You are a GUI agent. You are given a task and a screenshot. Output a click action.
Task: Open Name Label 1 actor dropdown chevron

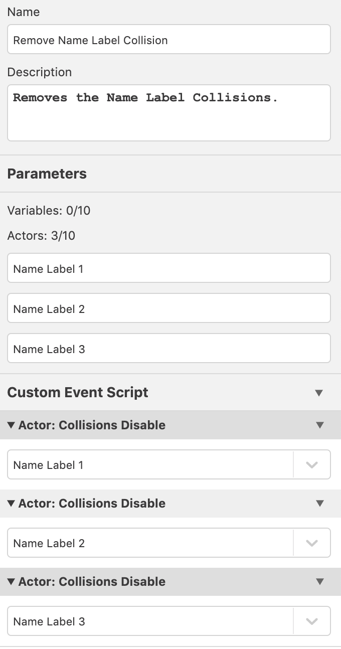click(x=312, y=465)
